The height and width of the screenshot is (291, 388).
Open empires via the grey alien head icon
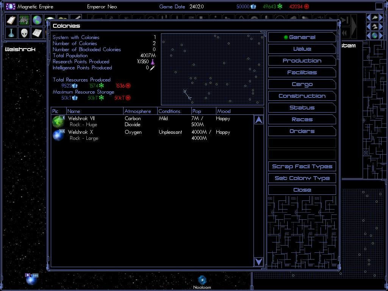tap(24, 33)
